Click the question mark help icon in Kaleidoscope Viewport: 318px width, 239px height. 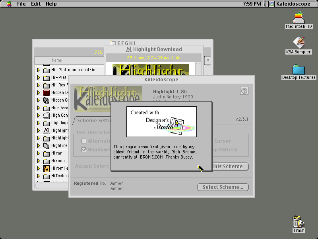tap(244, 91)
